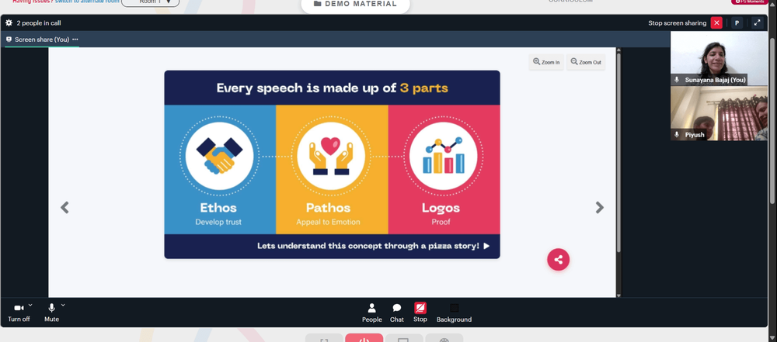The image size is (777, 342).
Task: Click the red circular share button
Action: pyautogui.click(x=559, y=259)
